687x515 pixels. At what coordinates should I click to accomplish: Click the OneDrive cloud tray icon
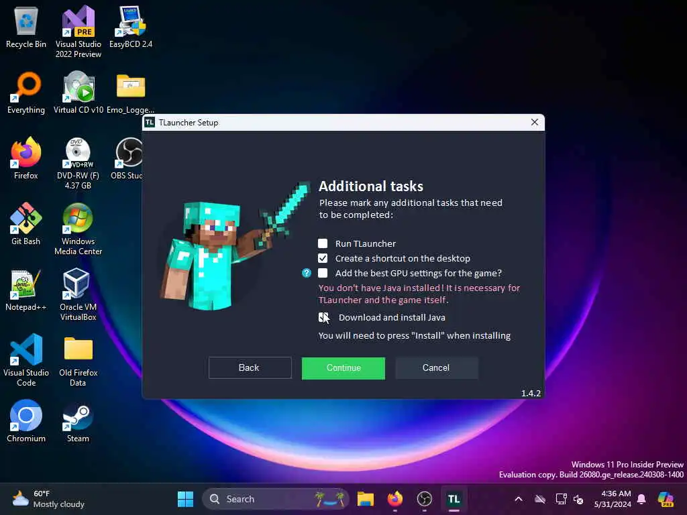(540, 499)
